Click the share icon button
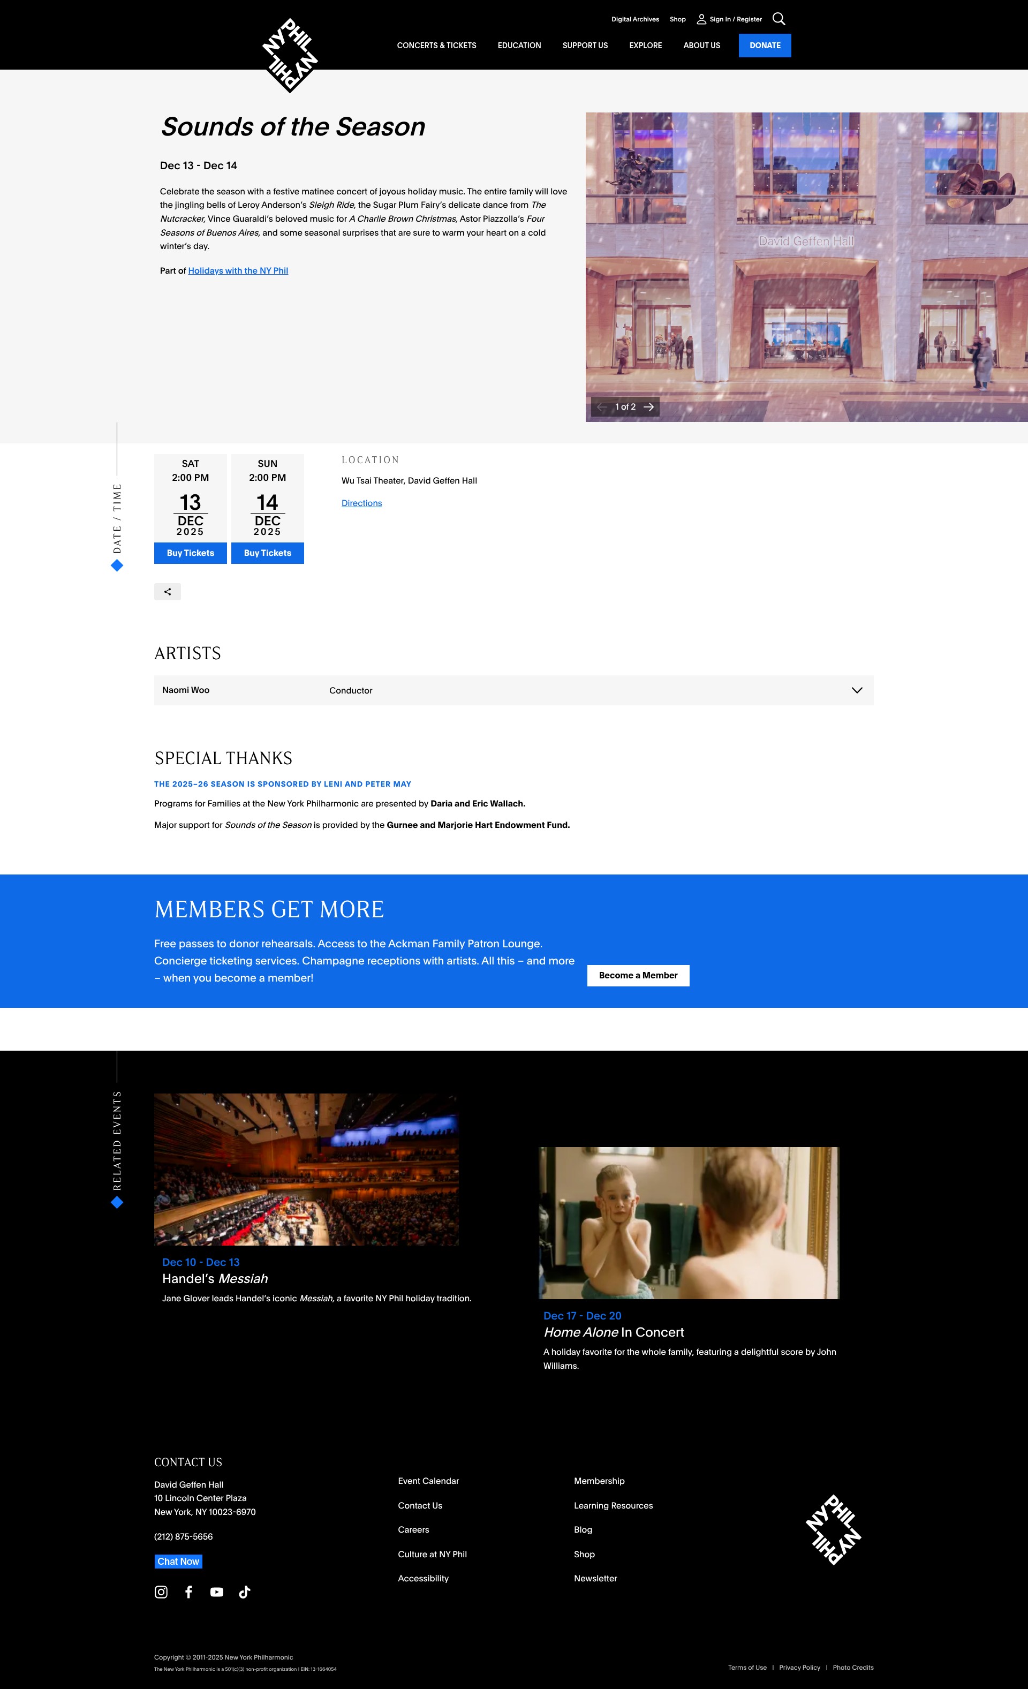The height and width of the screenshot is (1689, 1028). [x=167, y=592]
